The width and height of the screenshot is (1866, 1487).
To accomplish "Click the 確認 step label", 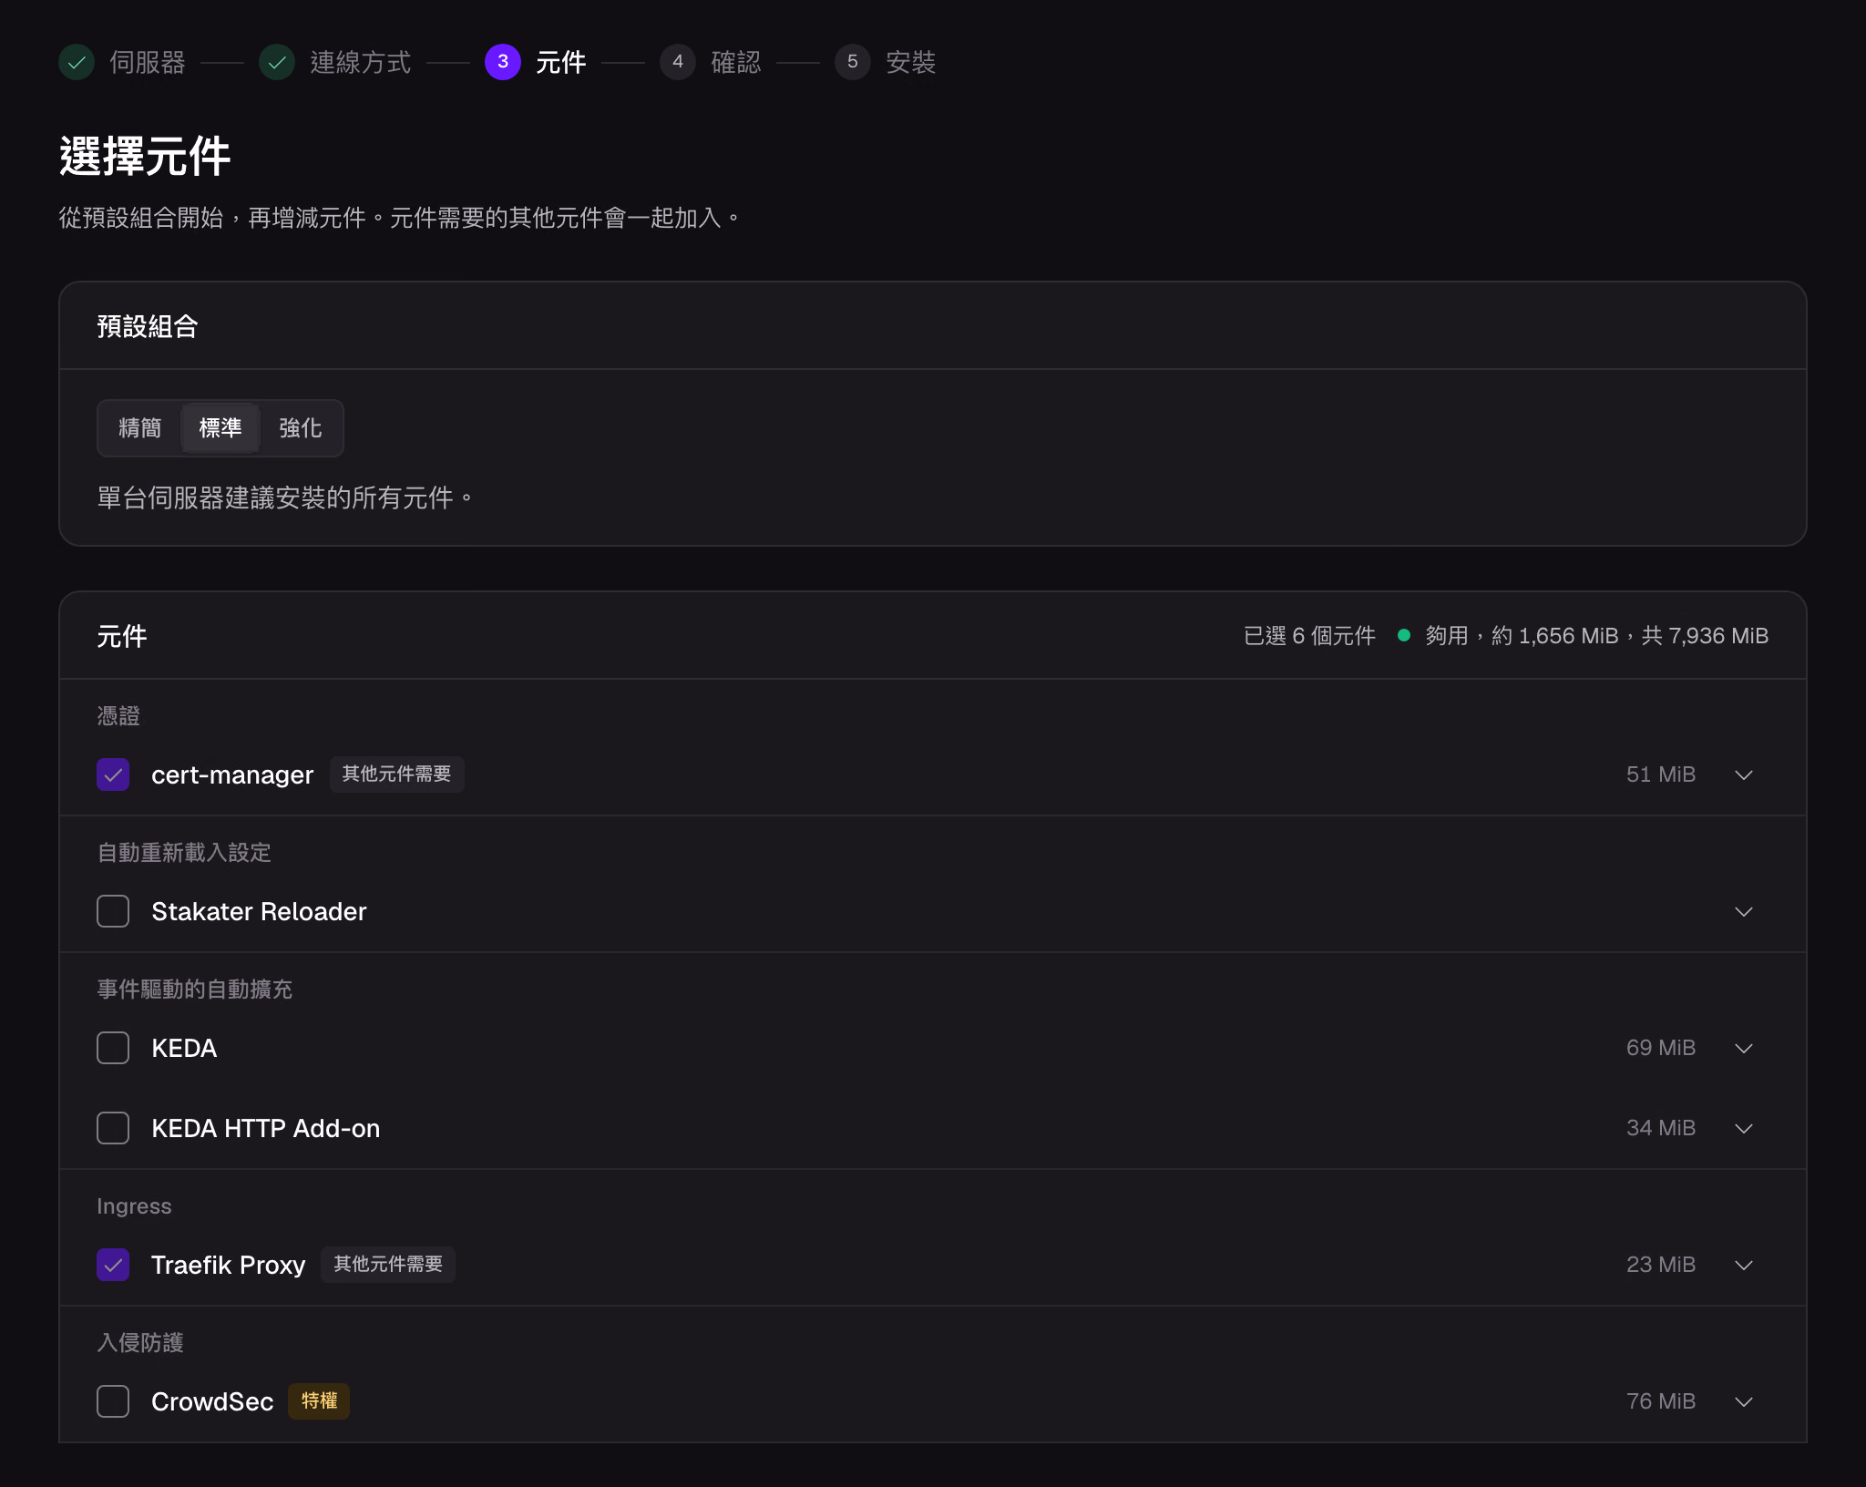I will 736,62.
